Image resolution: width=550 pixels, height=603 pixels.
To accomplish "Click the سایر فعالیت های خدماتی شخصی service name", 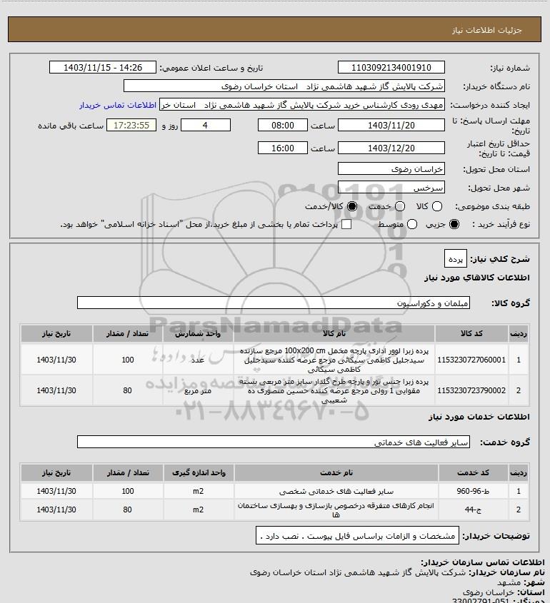I will (336, 492).
